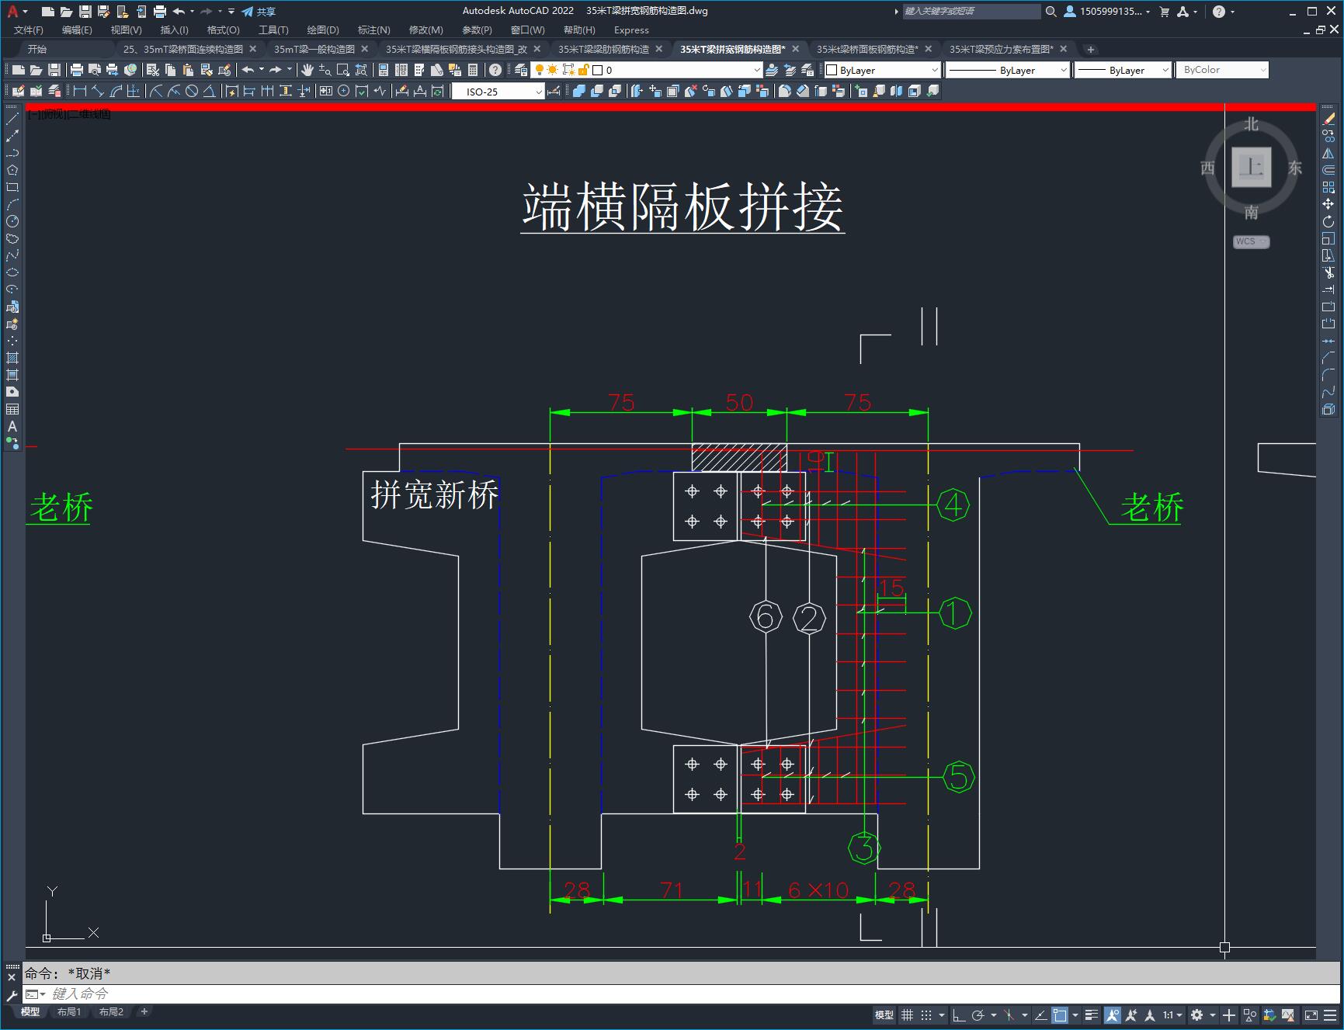Open the Express menu

(631, 29)
